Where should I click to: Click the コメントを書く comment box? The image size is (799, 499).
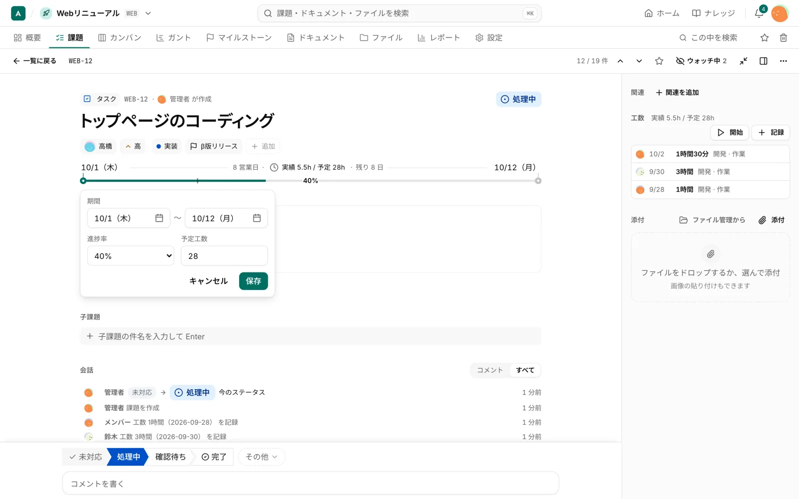pos(311,484)
